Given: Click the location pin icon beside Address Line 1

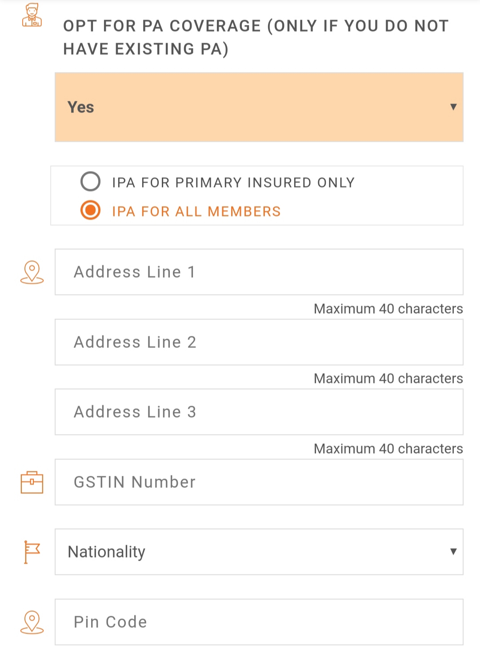Looking at the screenshot, I should coord(32,272).
